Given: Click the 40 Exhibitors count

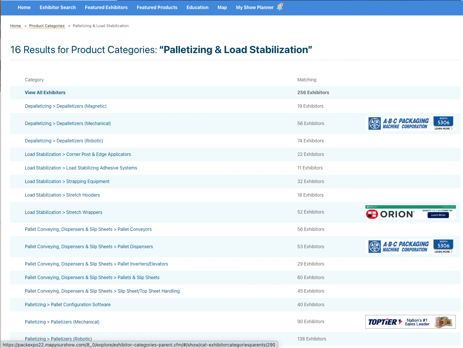Looking at the screenshot, I should [311, 304].
